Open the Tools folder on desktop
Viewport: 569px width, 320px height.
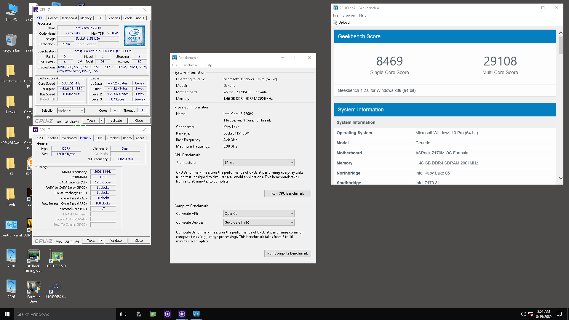click(x=11, y=197)
